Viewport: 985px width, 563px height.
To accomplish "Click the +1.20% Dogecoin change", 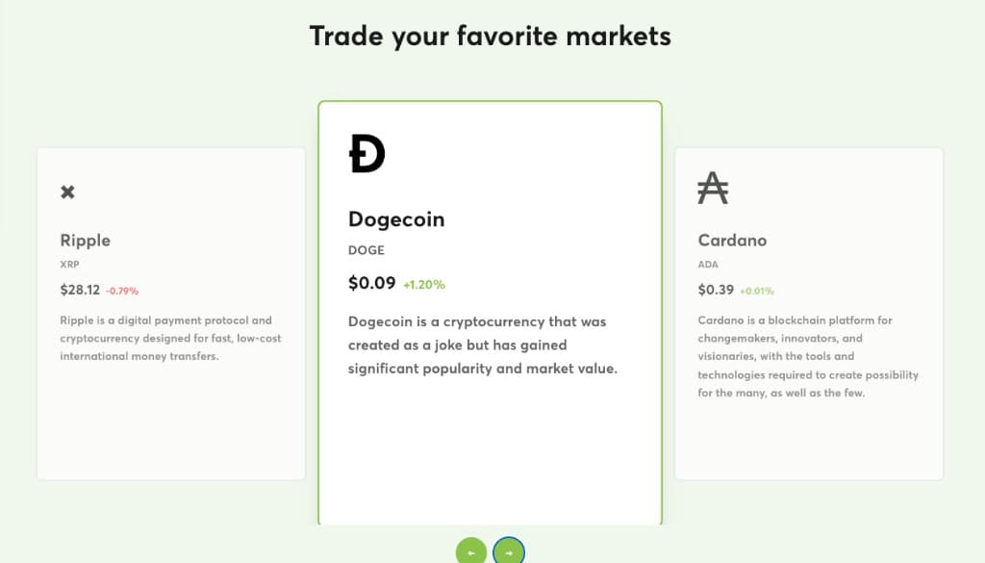I will (x=424, y=285).
